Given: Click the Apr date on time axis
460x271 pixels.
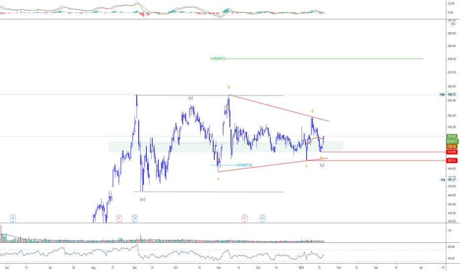Looking at the screenshot, I should pos(422,268).
